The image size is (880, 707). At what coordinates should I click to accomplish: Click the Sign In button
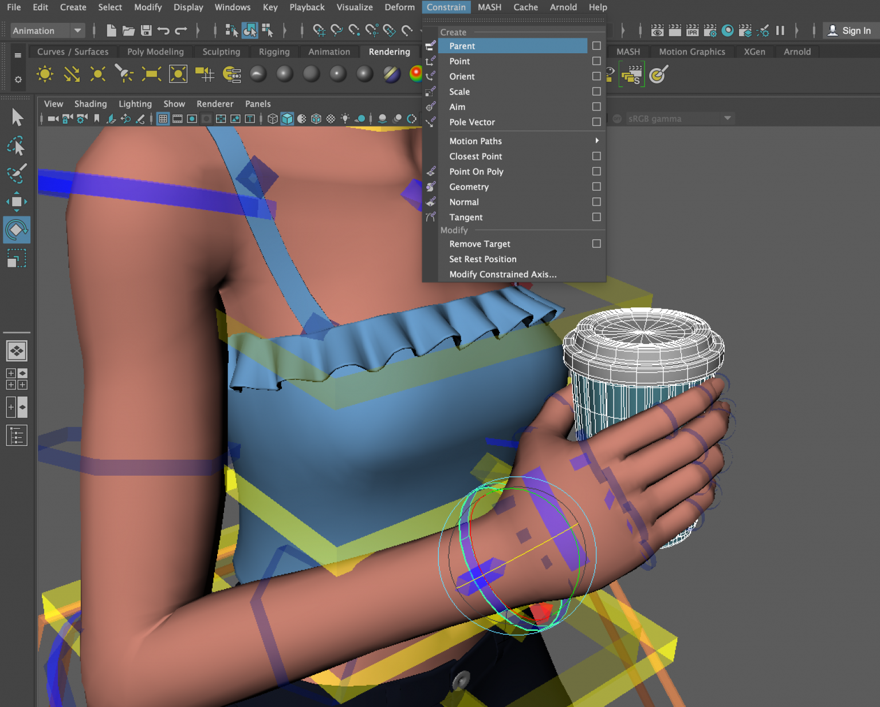[x=853, y=30]
